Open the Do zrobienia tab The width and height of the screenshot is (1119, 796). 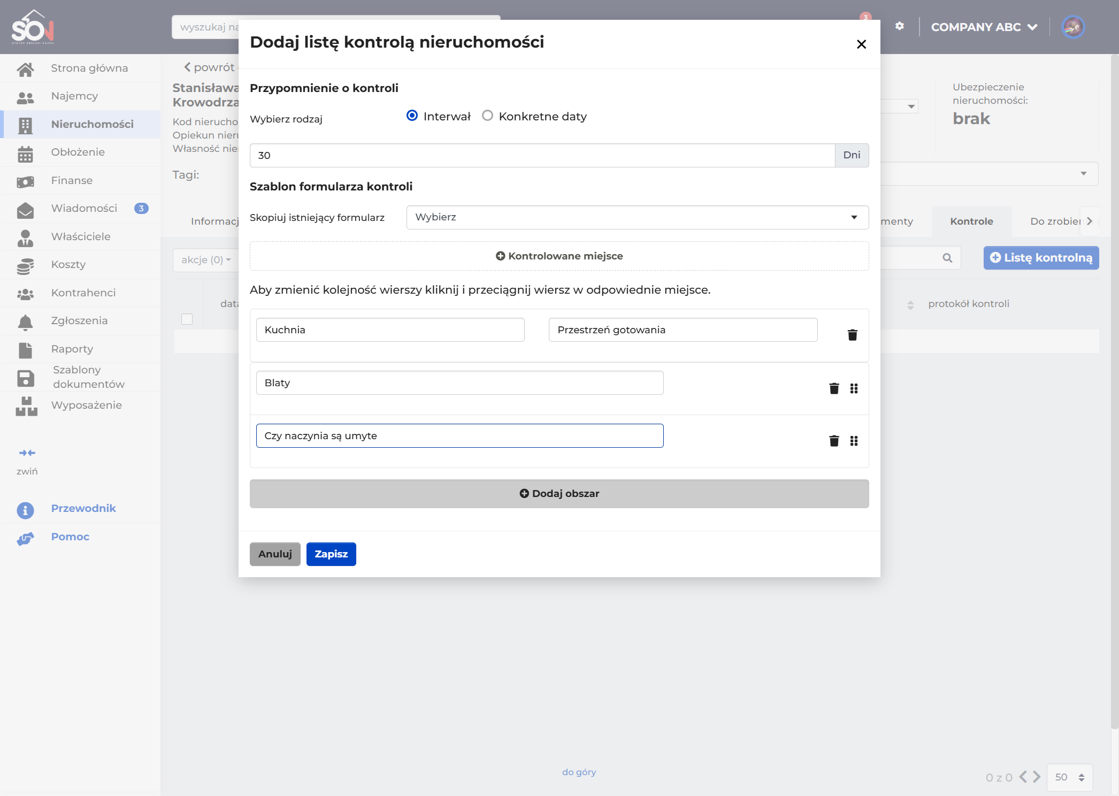point(1055,221)
